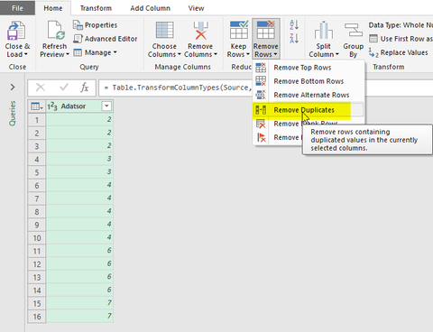Switch to the Home tab
The image size is (433, 332).
click(x=53, y=8)
